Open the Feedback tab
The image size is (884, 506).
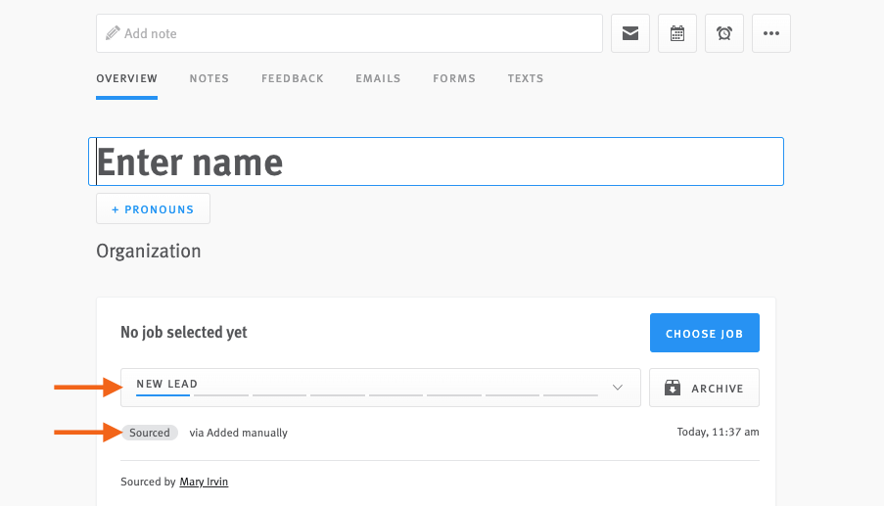point(293,78)
